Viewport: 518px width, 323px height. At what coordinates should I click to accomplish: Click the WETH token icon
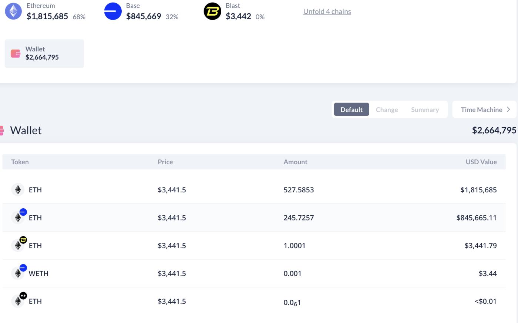coord(18,273)
